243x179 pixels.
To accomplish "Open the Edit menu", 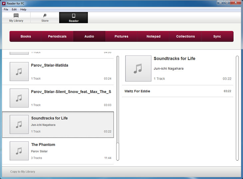I will pyautogui.click(x=14, y=10).
